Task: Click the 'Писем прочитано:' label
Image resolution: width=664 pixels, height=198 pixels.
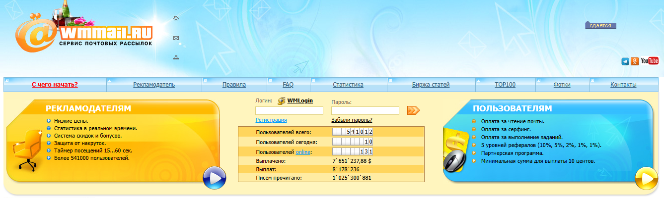Action: coord(279,178)
